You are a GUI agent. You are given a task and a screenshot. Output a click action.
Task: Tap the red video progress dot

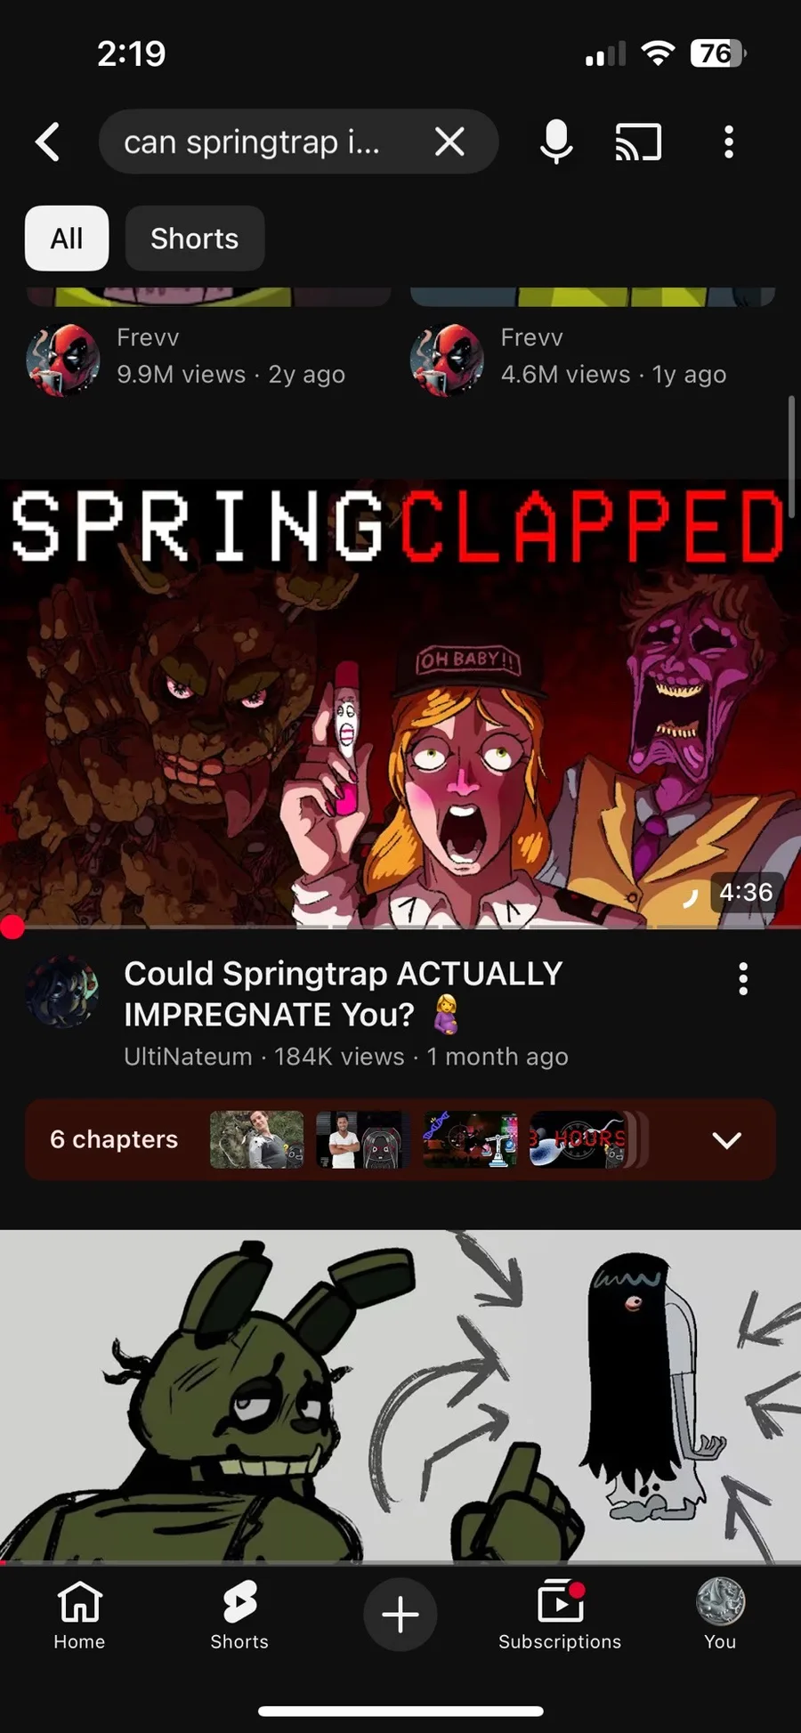click(12, 927)
